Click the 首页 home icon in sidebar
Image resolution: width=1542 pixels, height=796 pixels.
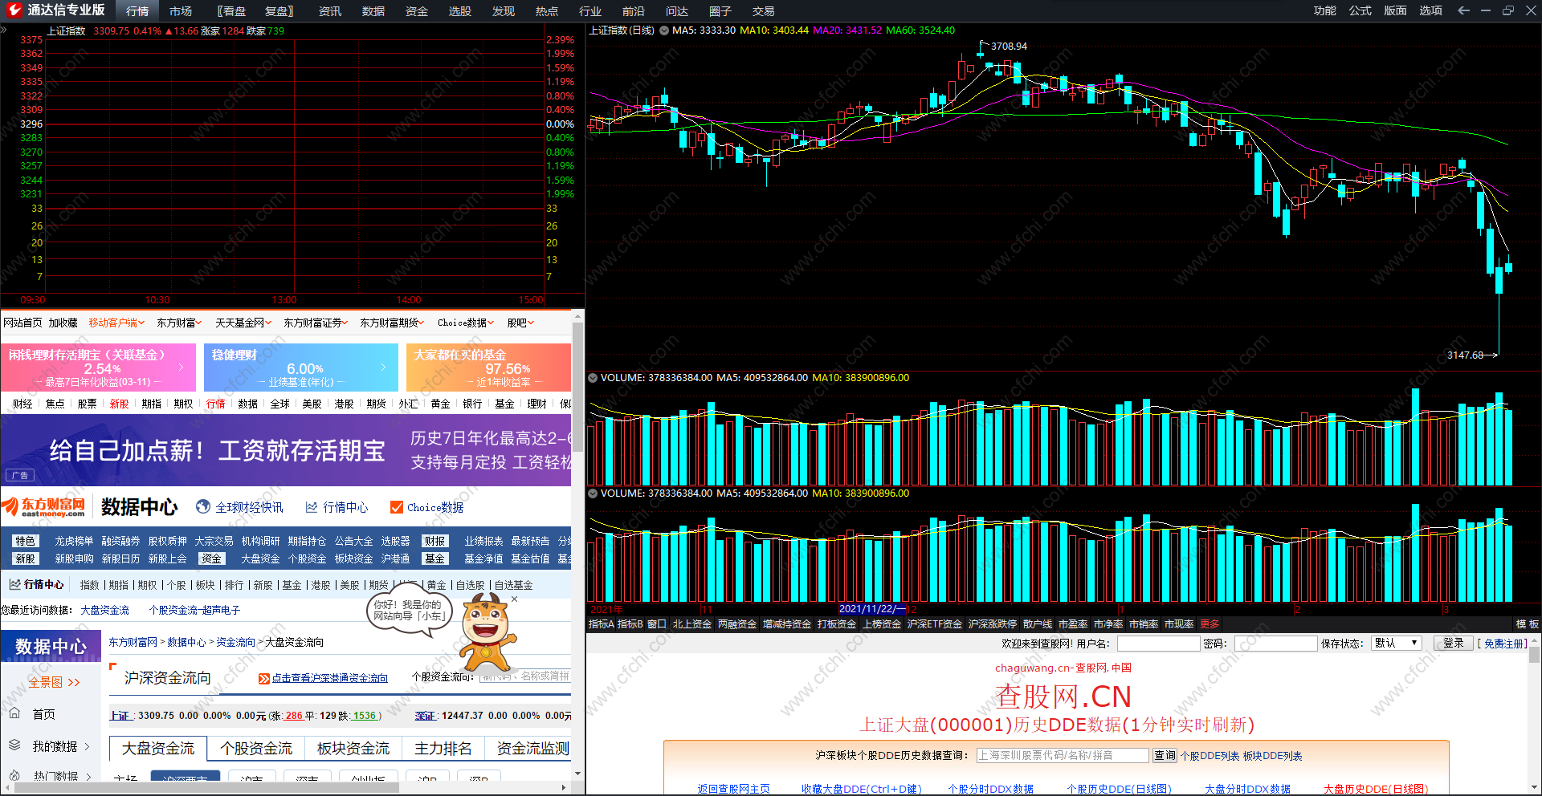click(14, 713)
